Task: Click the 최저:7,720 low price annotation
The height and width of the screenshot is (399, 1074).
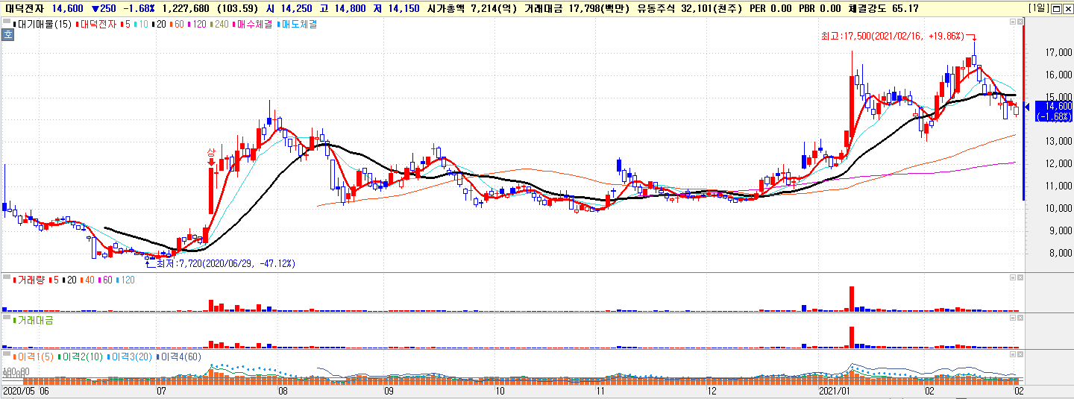Action: (x=225, y=263)
